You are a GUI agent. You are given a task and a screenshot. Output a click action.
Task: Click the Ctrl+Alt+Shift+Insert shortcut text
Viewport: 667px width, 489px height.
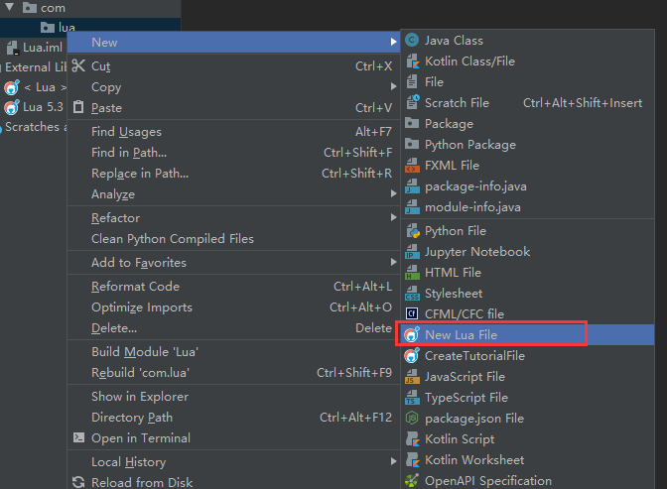tap(583, 102)
